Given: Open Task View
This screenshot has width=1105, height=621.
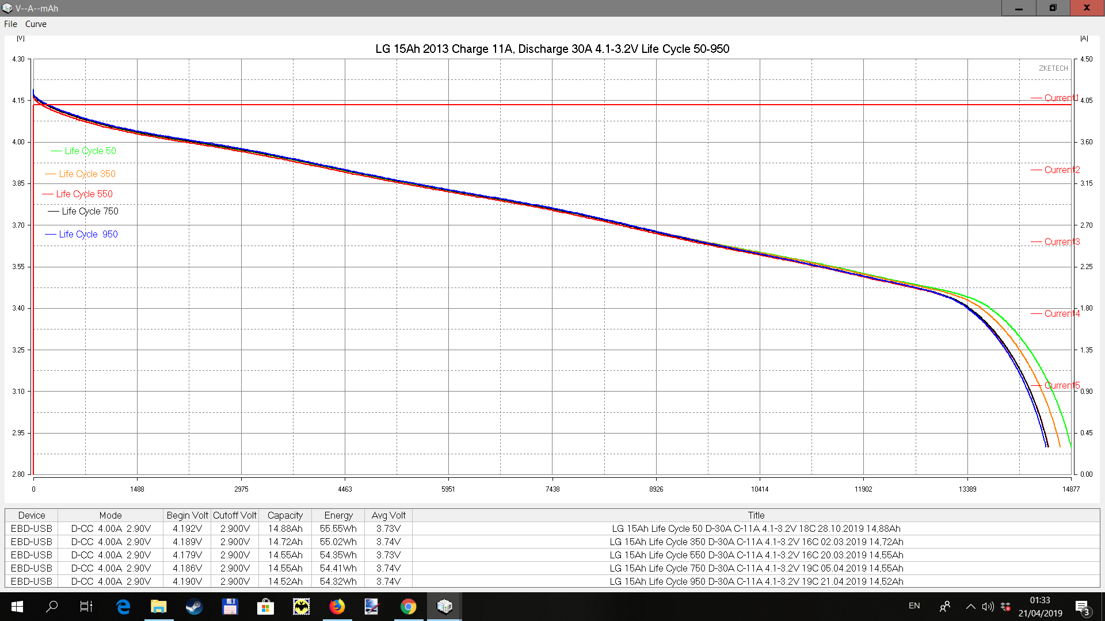Looking at the screenshot, I should click(86, 606).
